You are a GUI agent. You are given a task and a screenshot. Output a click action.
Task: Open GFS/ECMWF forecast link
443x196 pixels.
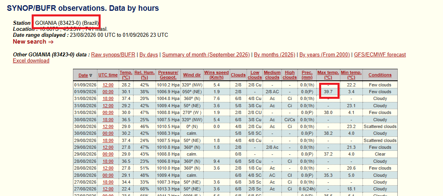(x=380, y=55)
